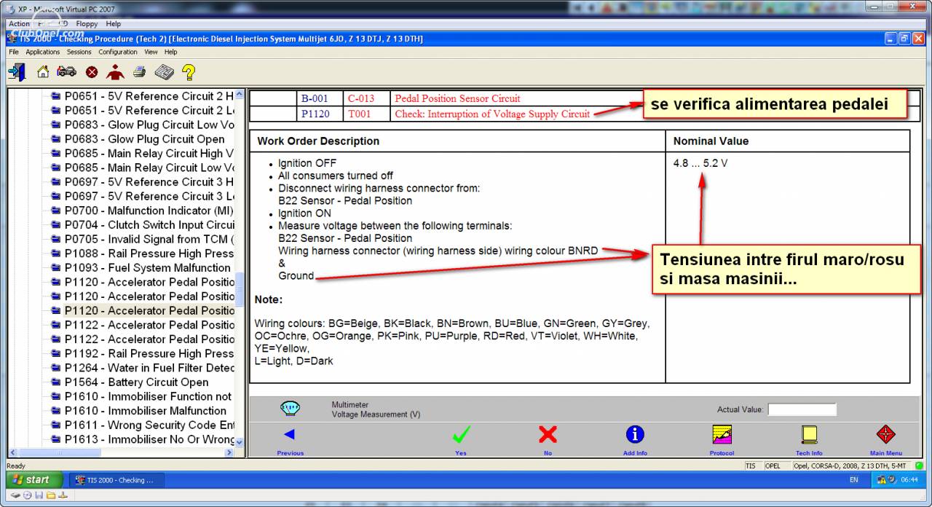Open the newspaper bulletin toolbar icon
This screenshot has width=932, height=507.
164,72
